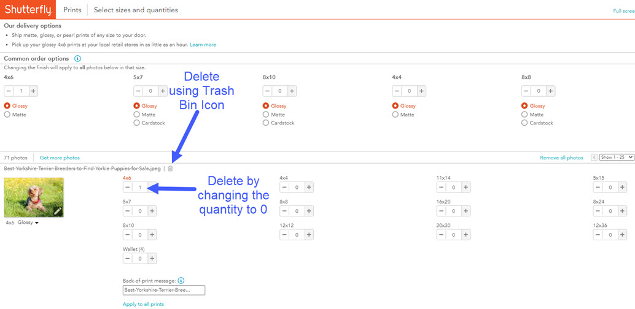Image resolution: width=635 pixels, height=309 pixels.
Task: Click Apply to all prints link
Action: (143, 304)
